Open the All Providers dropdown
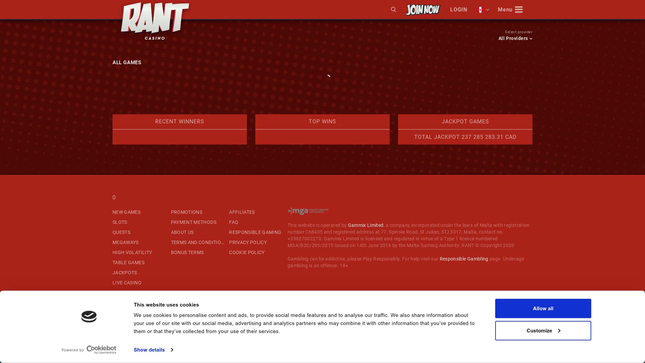The height and width of the screenshot is (363, 645). [515, 38]
